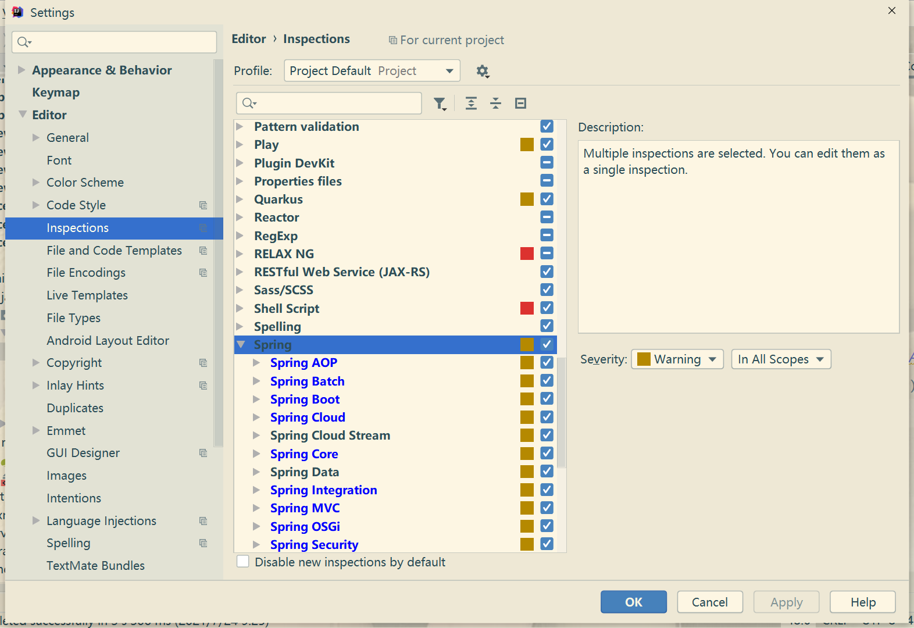The height and width of the screenshot is (628, 914).
Task: Click the Apply button
Action: coord(787,602)
